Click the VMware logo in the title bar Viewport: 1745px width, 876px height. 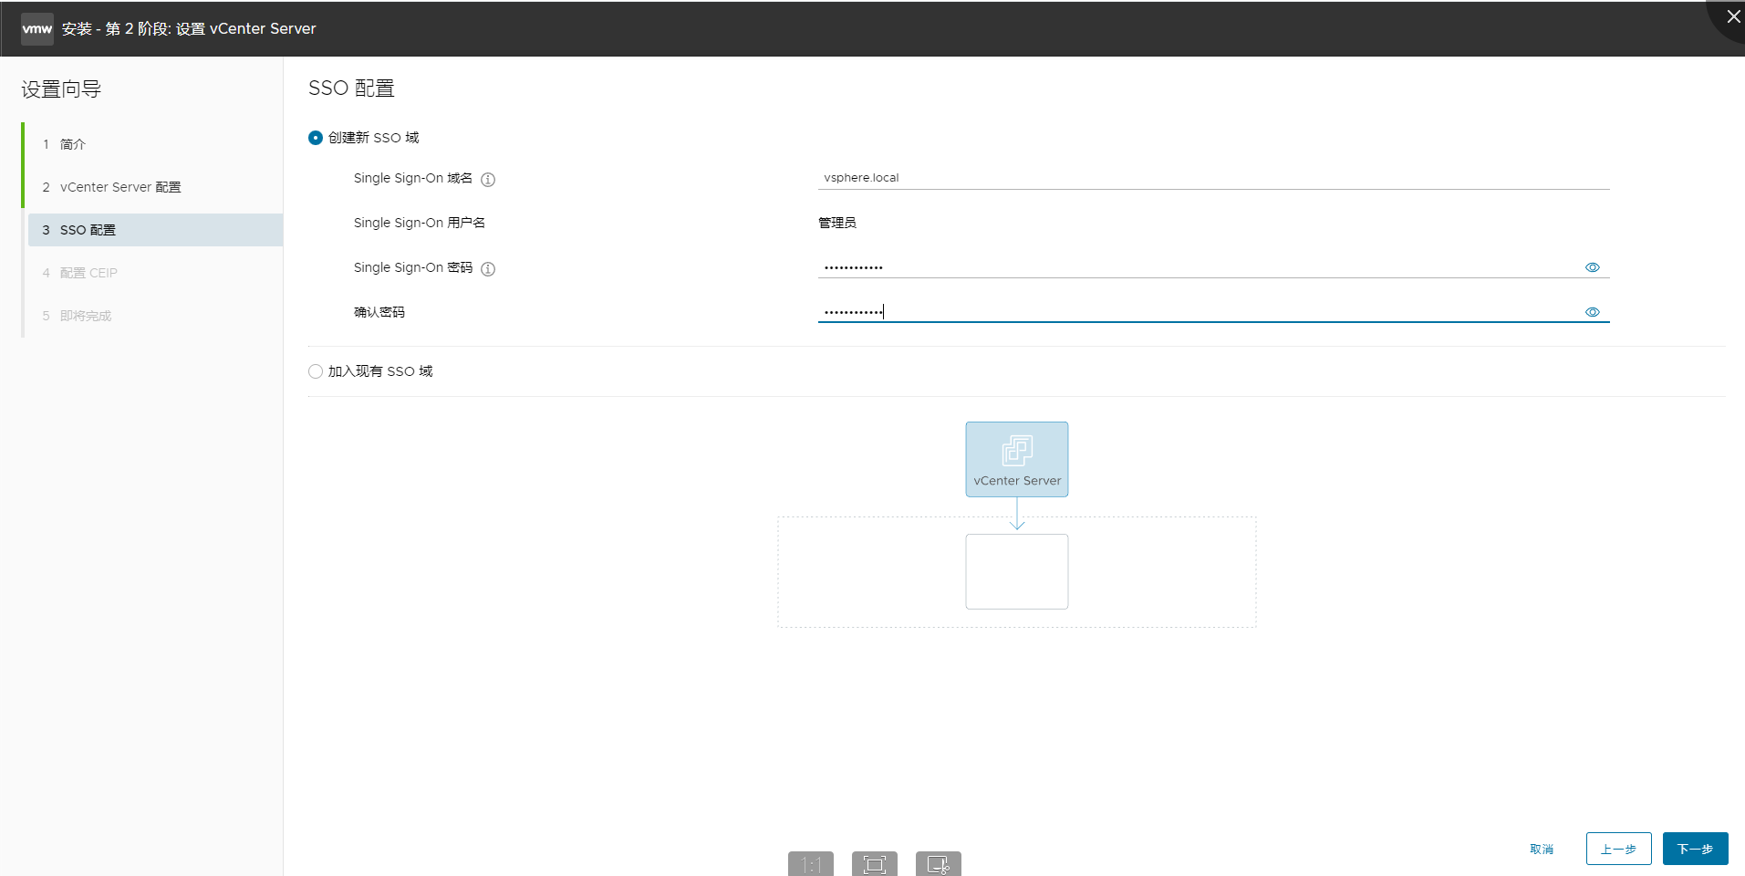pos(36,28)
